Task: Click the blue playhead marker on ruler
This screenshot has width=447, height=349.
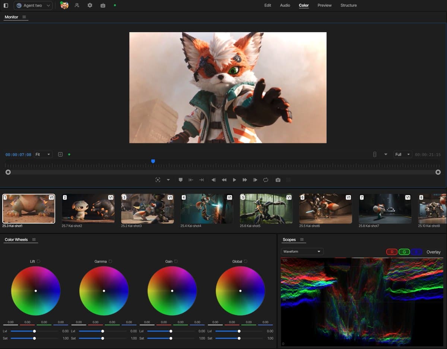Action: pos(153,161)
